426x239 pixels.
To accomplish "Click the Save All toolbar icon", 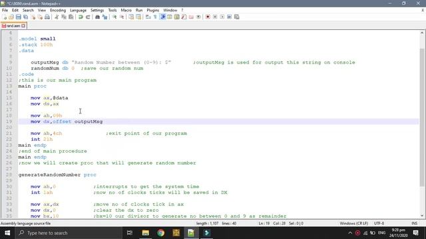I will (x=26, y=17).
